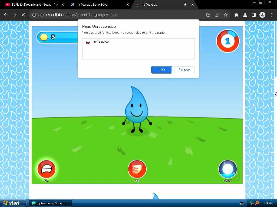Click the Wait button in the dialog
This screenshot has width=277, height=207.
click(162, 70)
